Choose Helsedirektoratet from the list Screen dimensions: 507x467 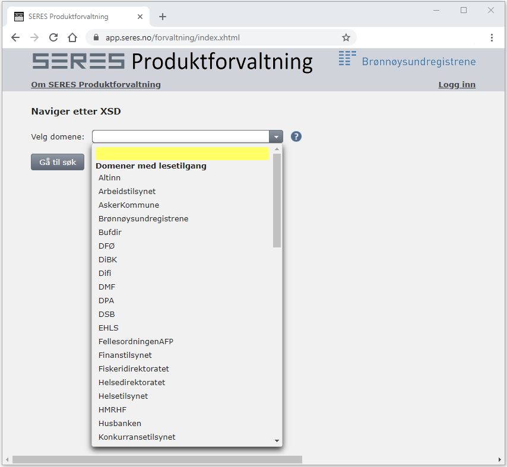coord(182,382)
